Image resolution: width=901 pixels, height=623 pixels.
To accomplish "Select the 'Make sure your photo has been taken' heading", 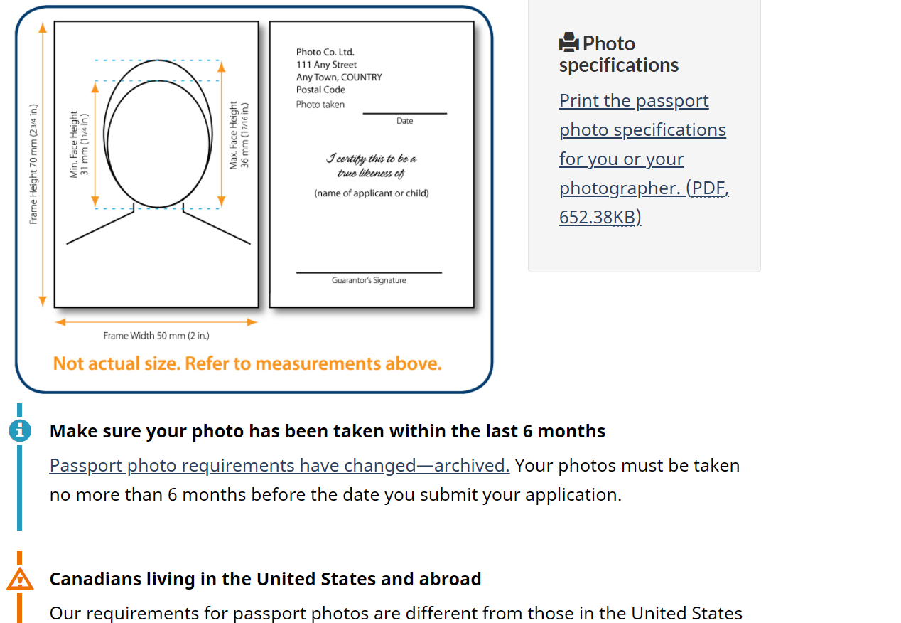I will tap(328, 431).
